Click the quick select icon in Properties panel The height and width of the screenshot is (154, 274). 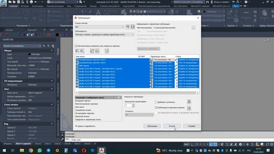coord(53,46)
